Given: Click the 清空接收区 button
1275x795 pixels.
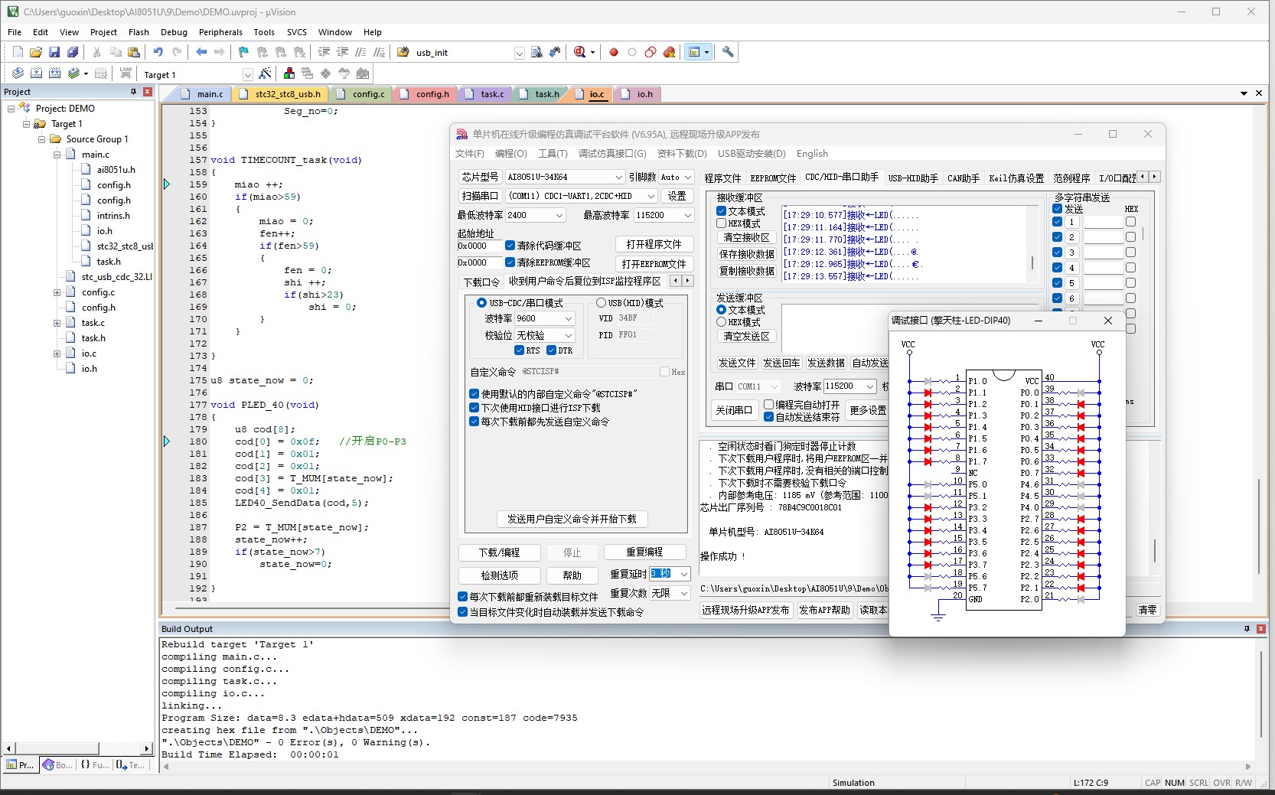Looking at the screenshot, I should pos(747,238).
